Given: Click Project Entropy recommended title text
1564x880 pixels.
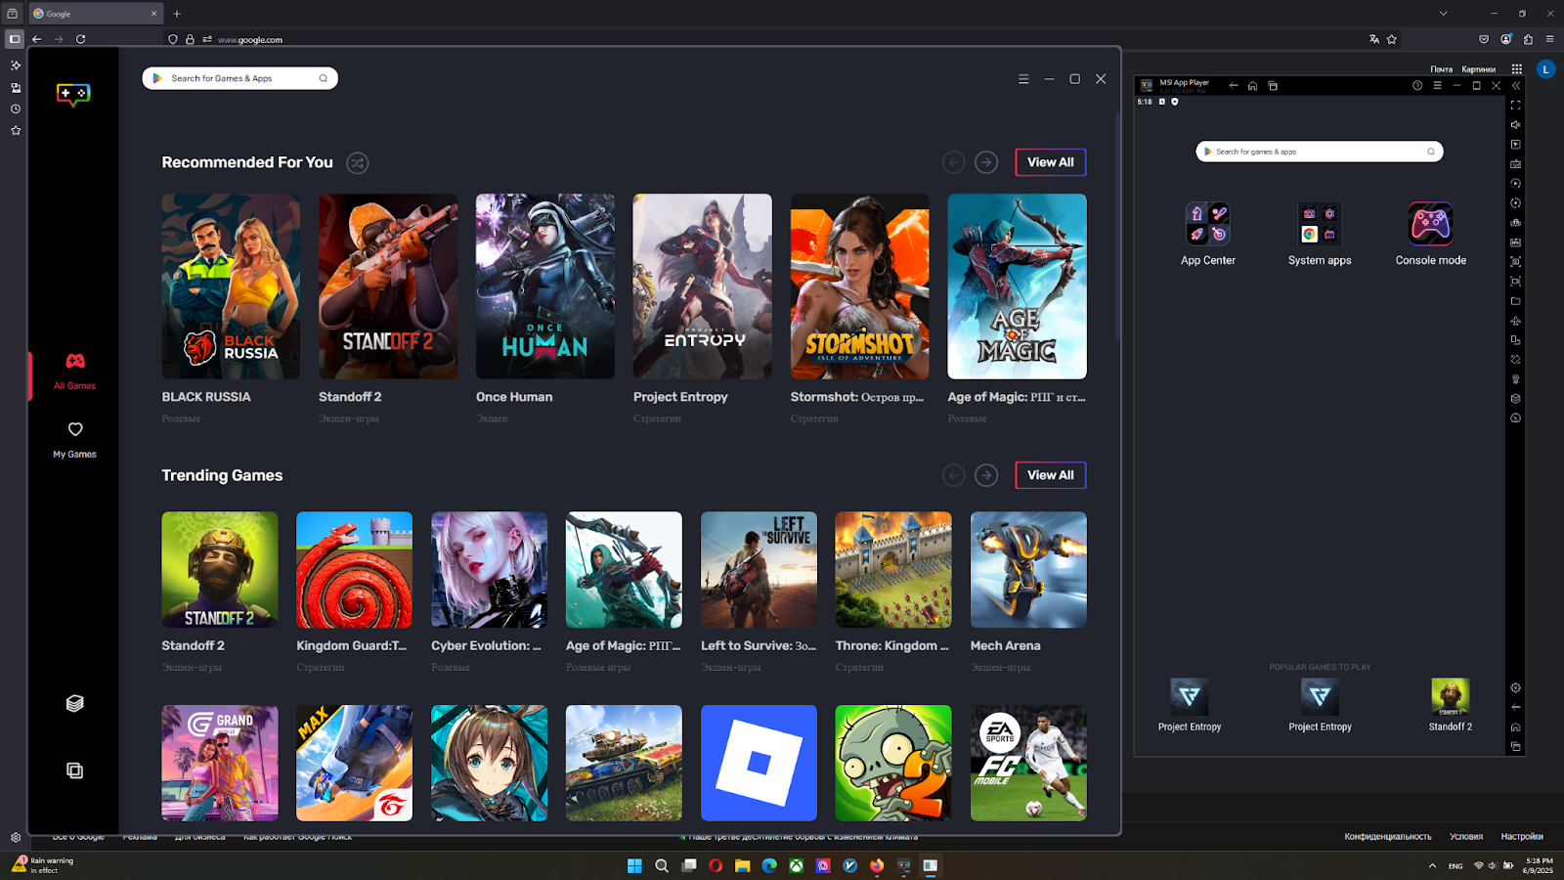Looking at the screenshot, I should coord(680,397).
